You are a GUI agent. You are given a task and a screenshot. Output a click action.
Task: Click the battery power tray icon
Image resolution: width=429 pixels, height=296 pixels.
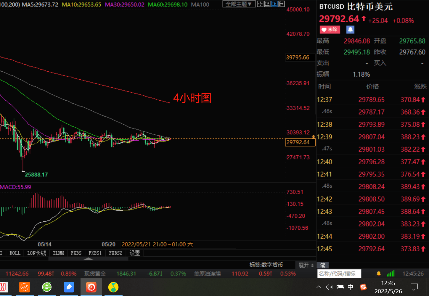pos(340,287)
